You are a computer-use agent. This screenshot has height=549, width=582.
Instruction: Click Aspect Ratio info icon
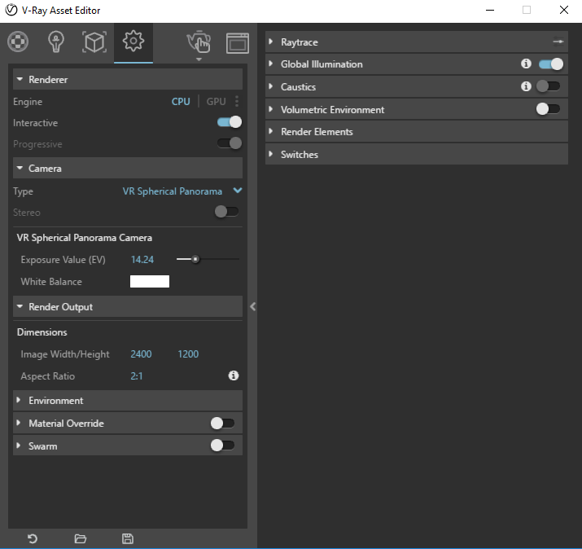234,376
